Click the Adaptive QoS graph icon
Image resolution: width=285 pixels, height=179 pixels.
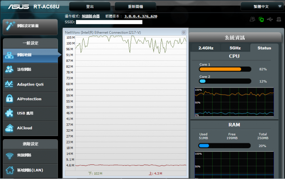pyautogui.click(x=9, y=84)
